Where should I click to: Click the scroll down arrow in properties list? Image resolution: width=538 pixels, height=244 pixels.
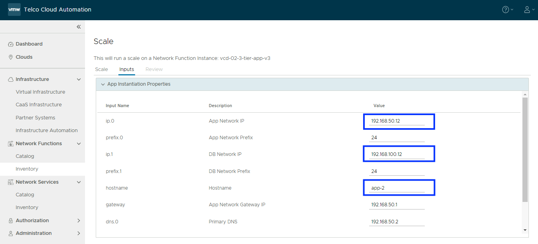click(525, 230)
